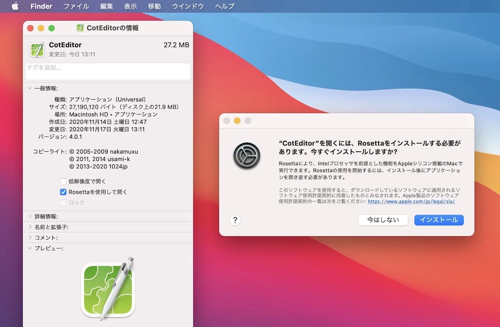Expand the 名前と拡張子 section
Viewport: 500px width, 327px height.
tap(30, 227)
